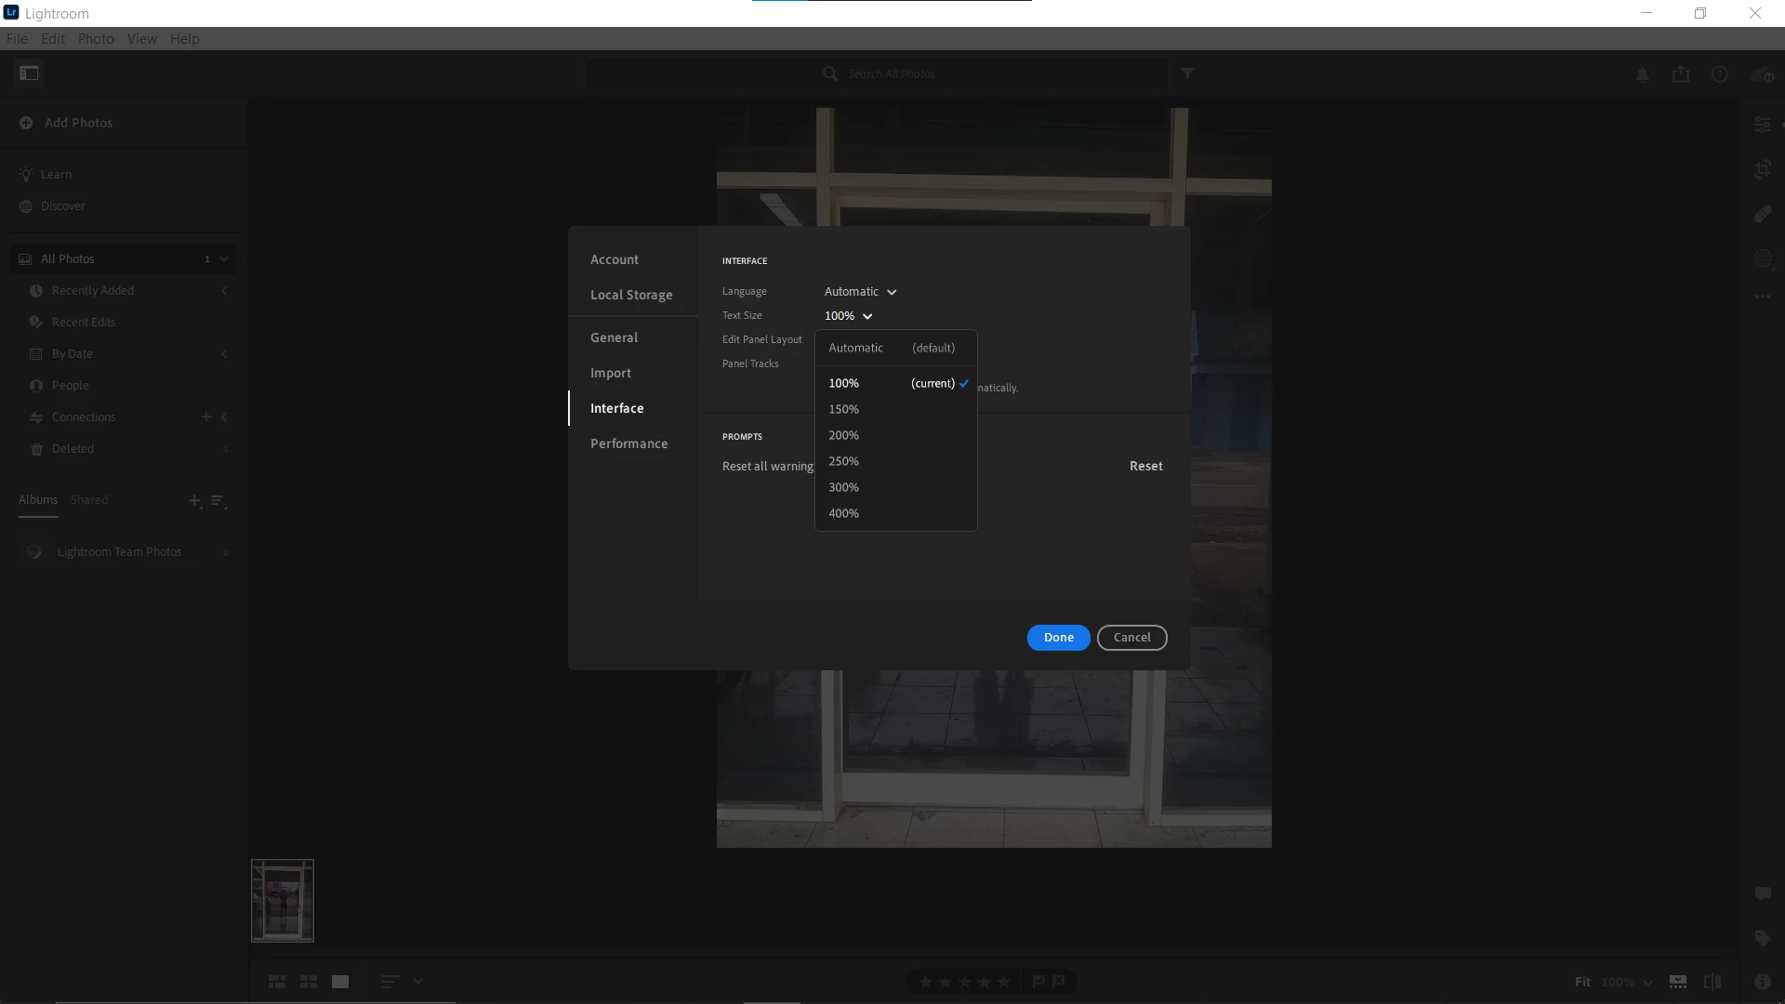Open the Edit sliders panel icon
Image resolution: width=1785 pixels, height=1004 pixels.
click(1762, 125)
